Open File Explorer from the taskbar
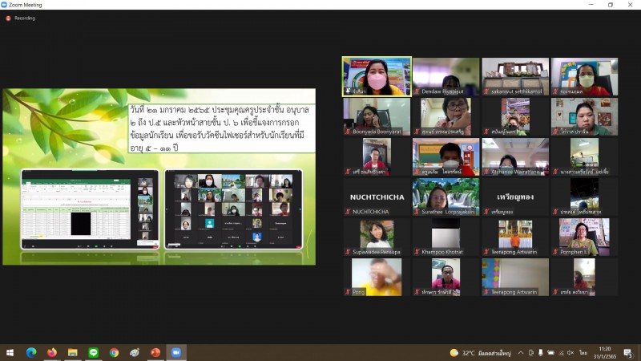Screen dimensions: 641x361 73,352
